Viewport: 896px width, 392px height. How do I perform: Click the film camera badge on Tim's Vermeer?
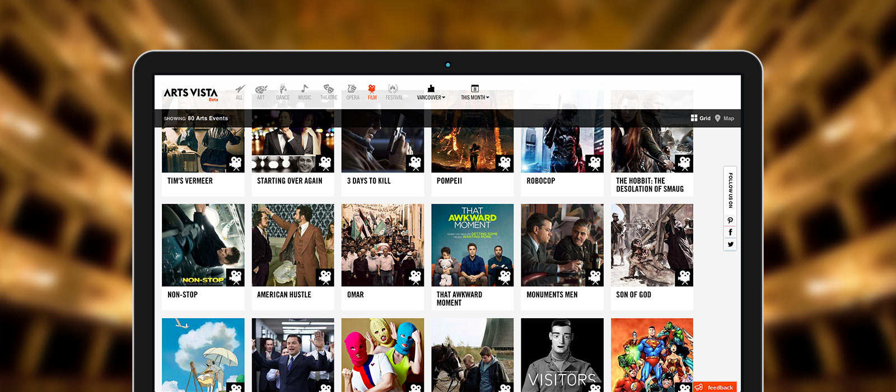236,164
